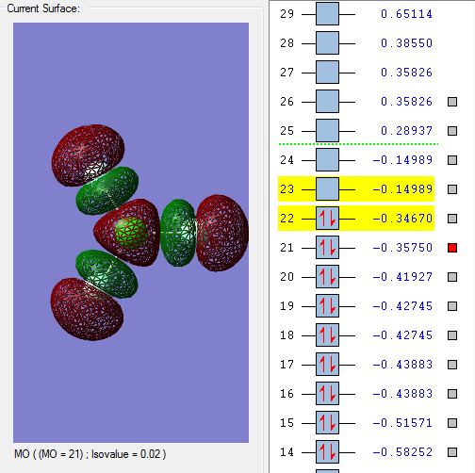
Task: Click the energy value 0.65114
Action: point(406,14)
